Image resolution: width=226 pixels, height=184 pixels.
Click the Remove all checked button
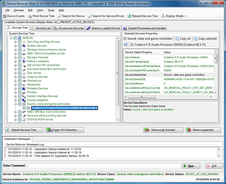pyautogui.click(x=163, y=130)
